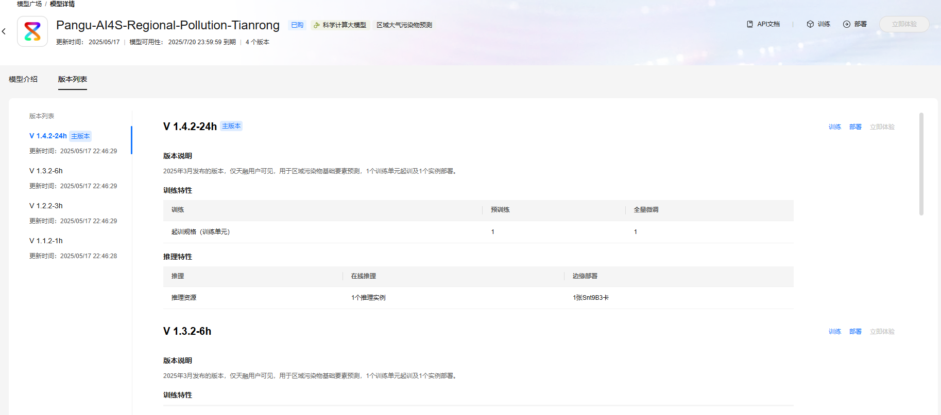Screen dimensions: 941x415
Task: Click the 主版本 badge beside main heading
Action: 231,126
